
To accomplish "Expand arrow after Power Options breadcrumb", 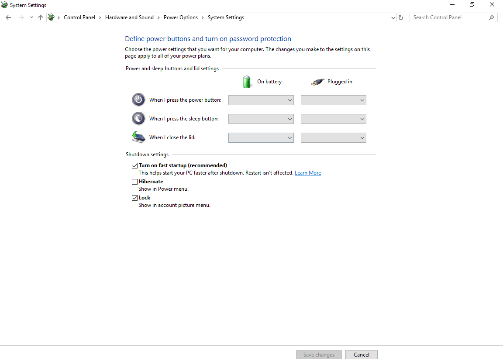I will pyautogui.click(x=203, y=17).
